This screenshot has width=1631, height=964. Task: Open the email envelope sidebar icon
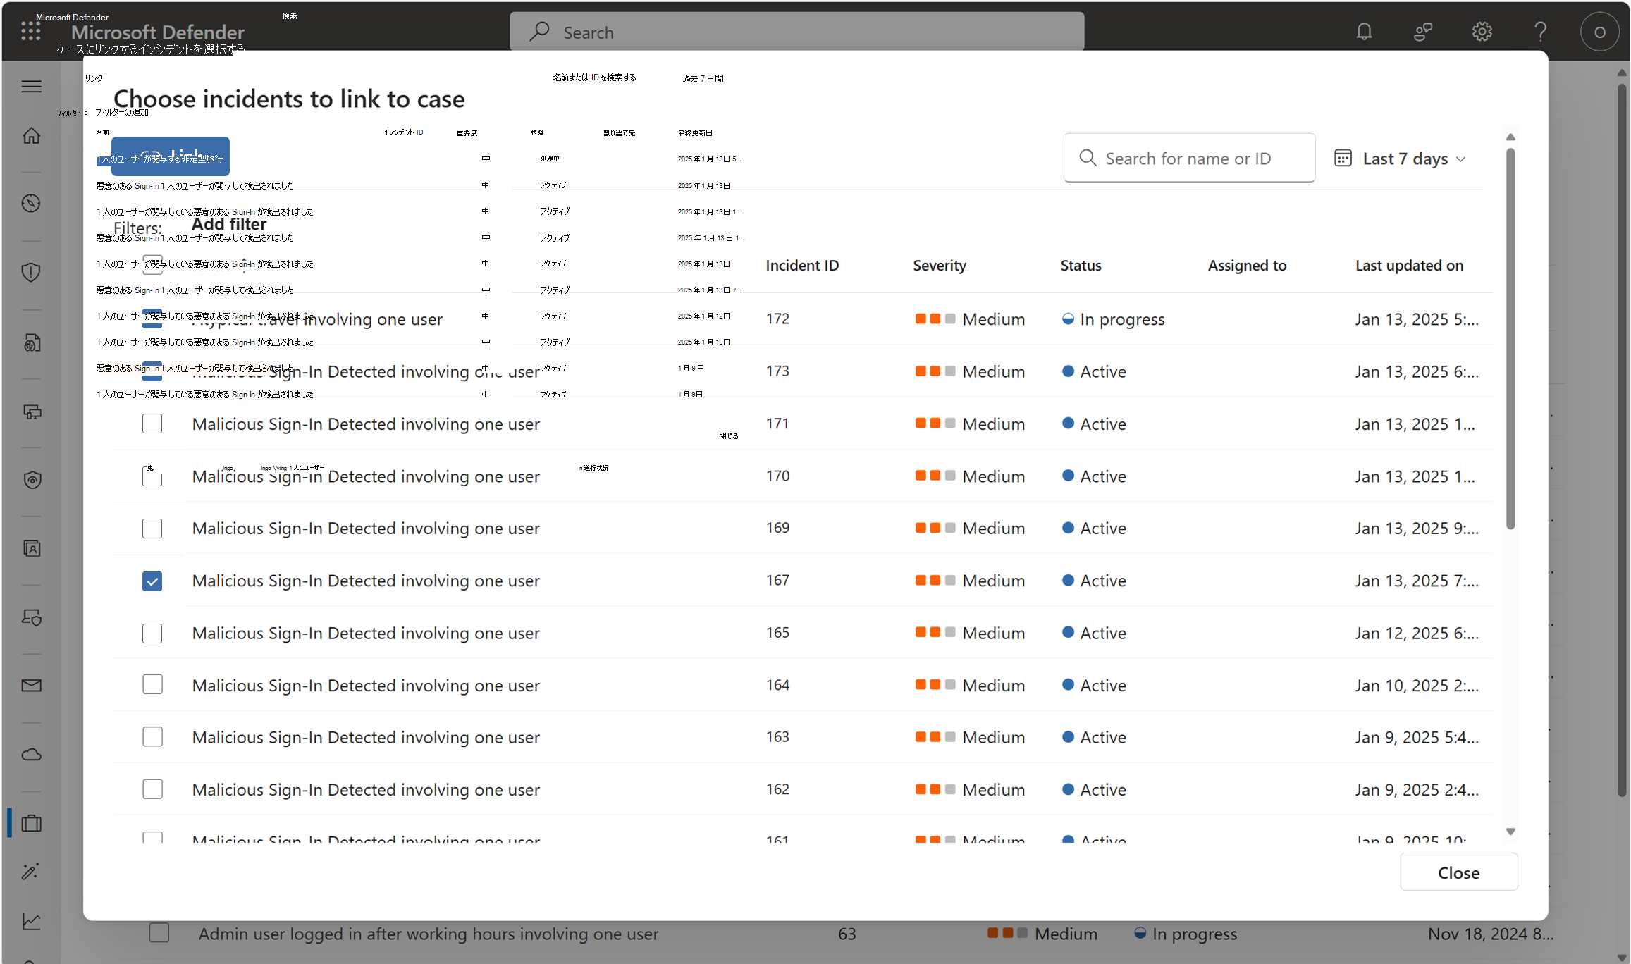[x=32, y=686]
